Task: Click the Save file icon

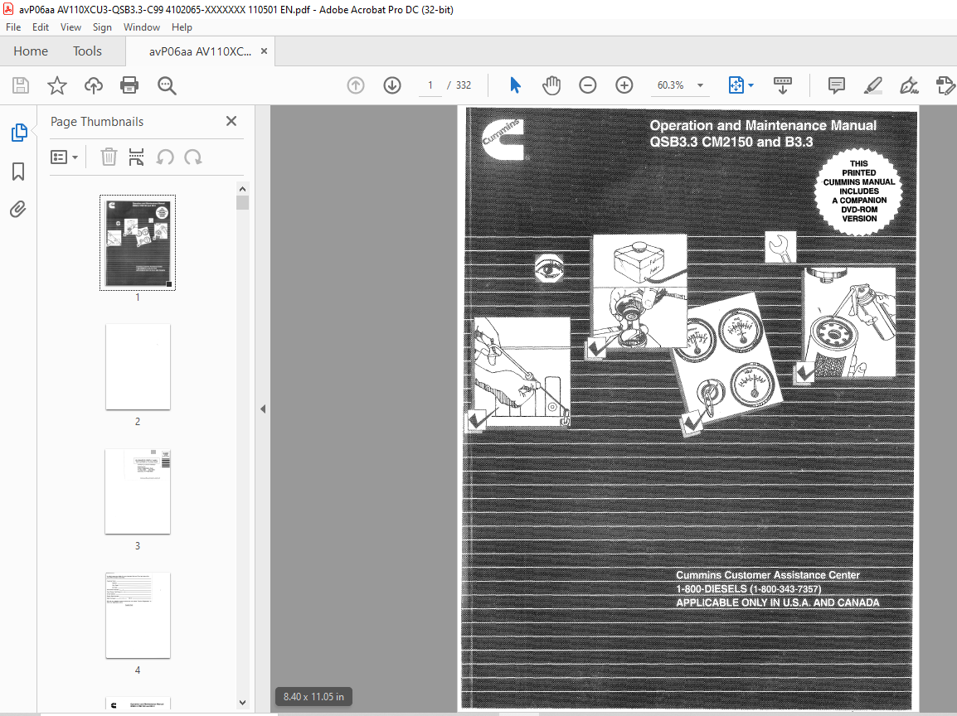Action: tap(21, 85)
